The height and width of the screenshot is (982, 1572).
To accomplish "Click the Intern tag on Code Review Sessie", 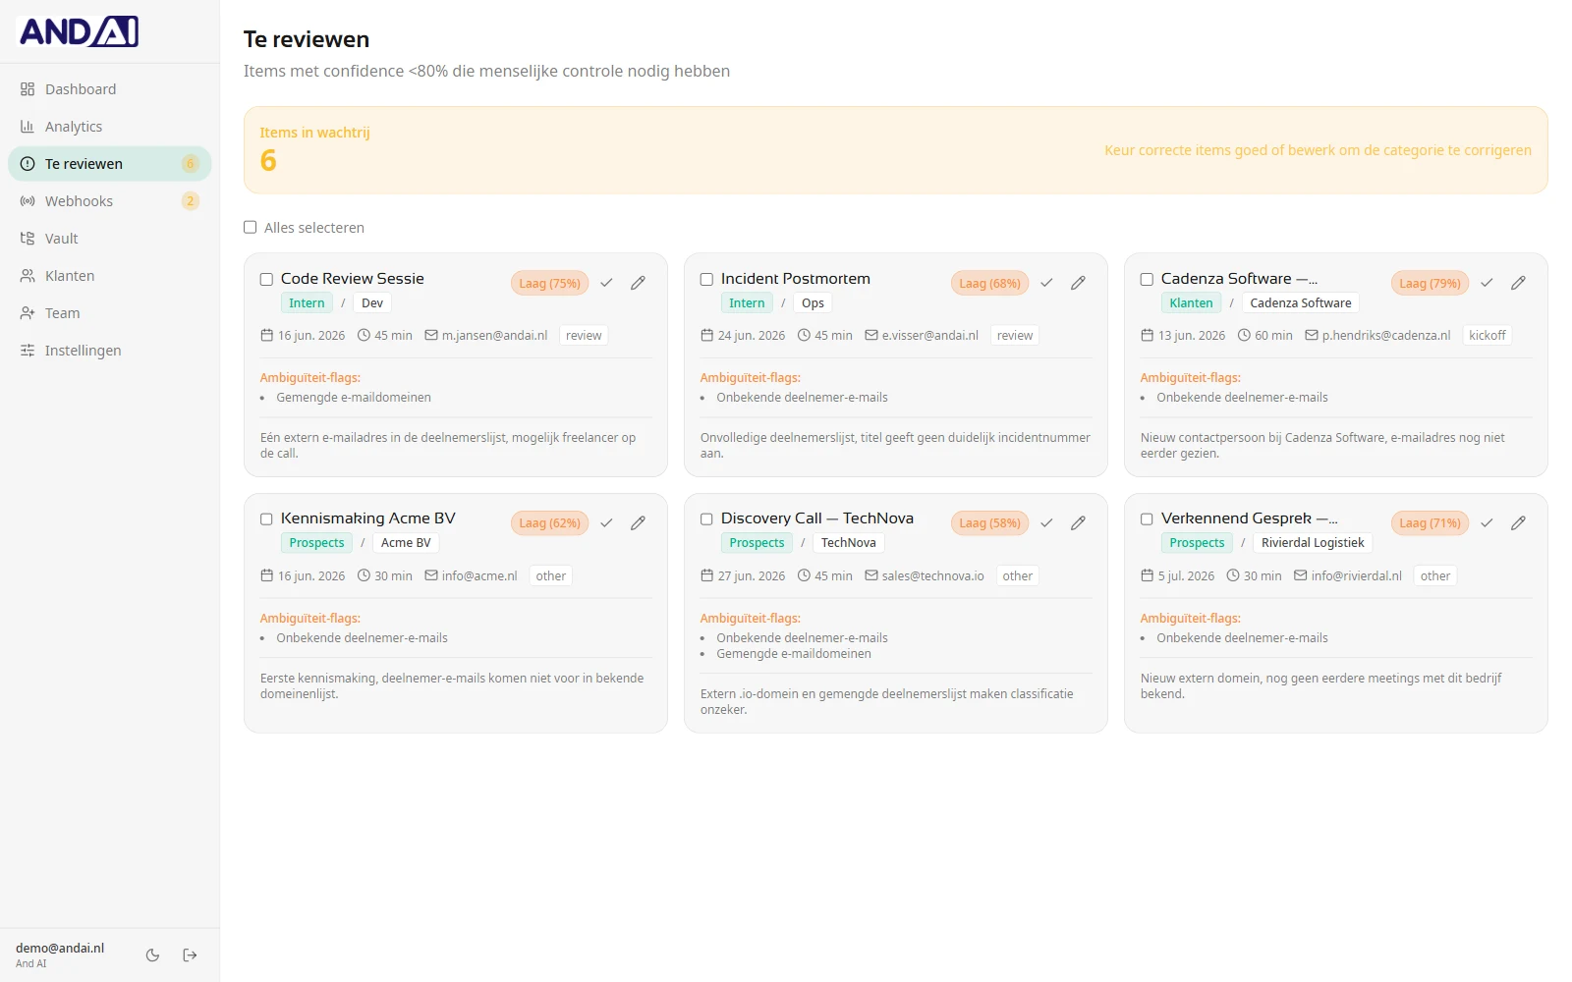I will point(307,303).
